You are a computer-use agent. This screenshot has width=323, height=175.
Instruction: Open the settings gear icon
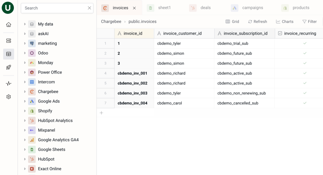[9, 97]
